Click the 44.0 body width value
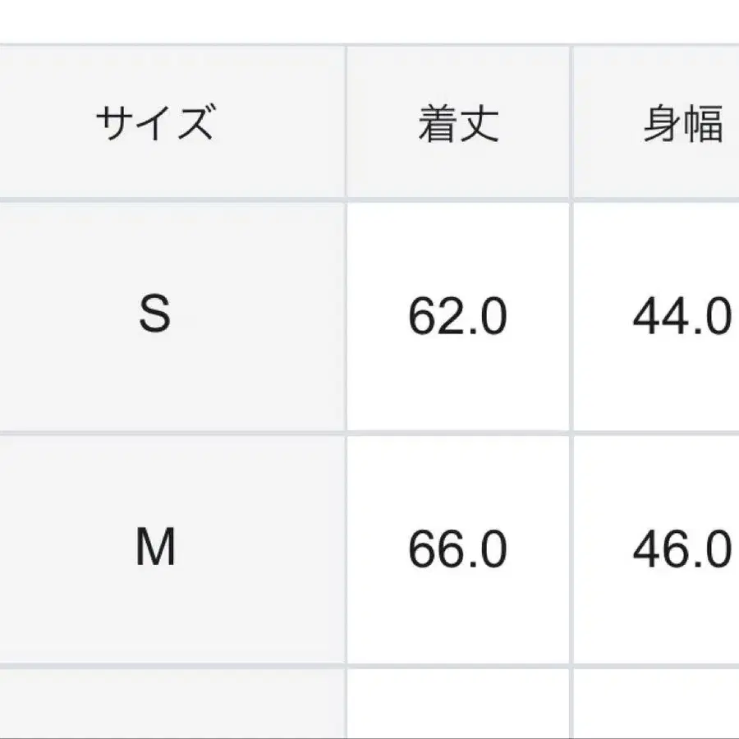739x739 pixels. pyautogui.click(x=682, y=318)
